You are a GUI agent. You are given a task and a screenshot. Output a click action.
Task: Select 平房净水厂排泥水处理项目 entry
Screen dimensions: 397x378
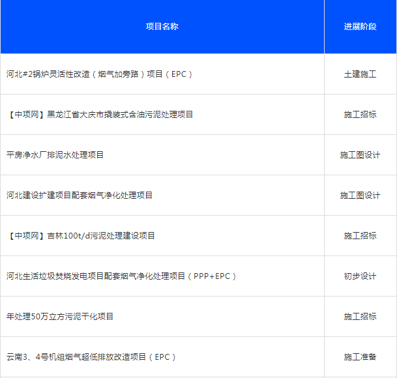click(55, 155)
